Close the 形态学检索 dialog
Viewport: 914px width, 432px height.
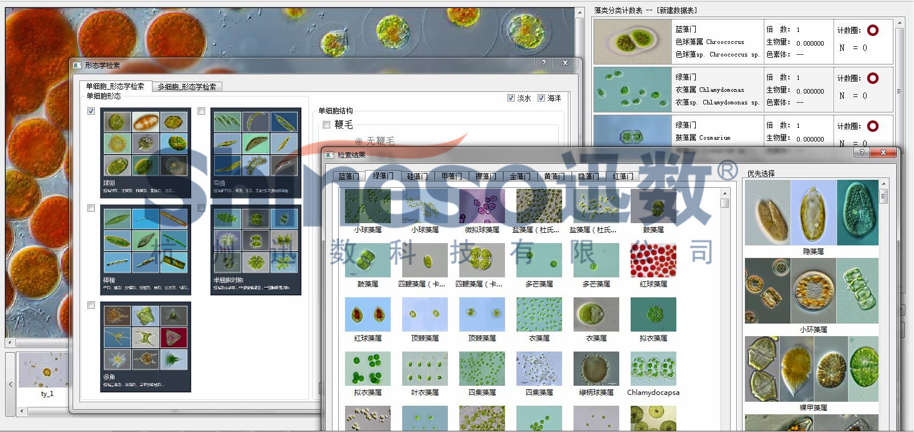[565, 63]
